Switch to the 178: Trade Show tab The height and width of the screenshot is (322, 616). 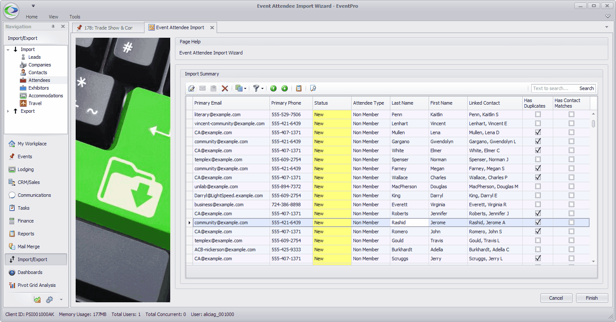[108, 28]
